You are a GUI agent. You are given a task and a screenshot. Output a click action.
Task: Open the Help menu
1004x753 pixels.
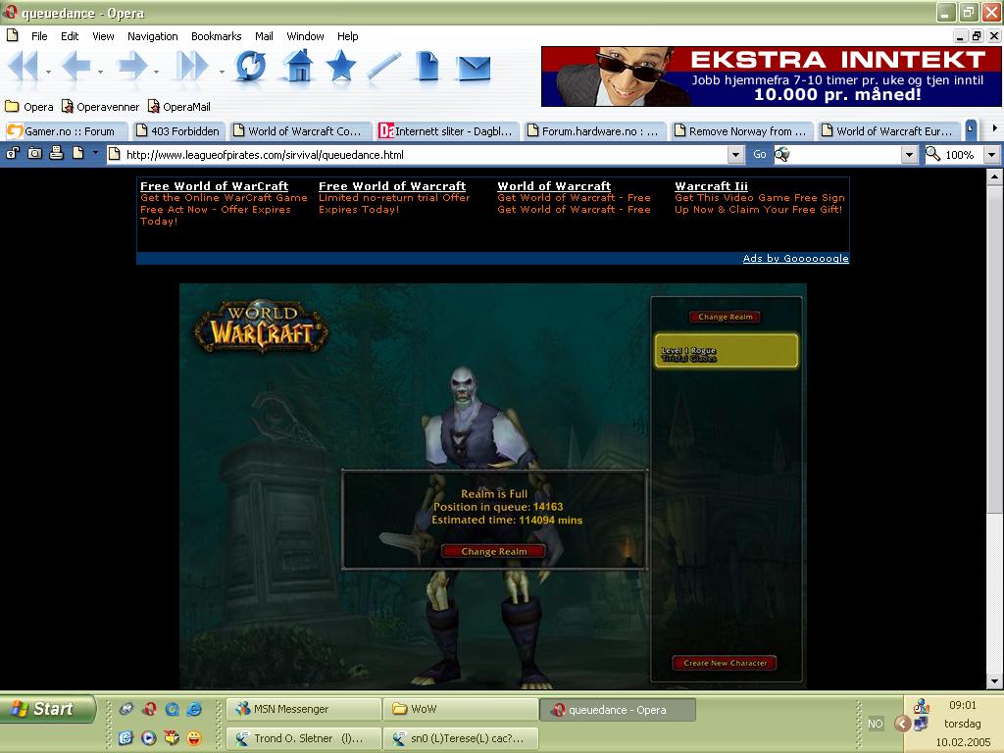(x=348, y=36)
